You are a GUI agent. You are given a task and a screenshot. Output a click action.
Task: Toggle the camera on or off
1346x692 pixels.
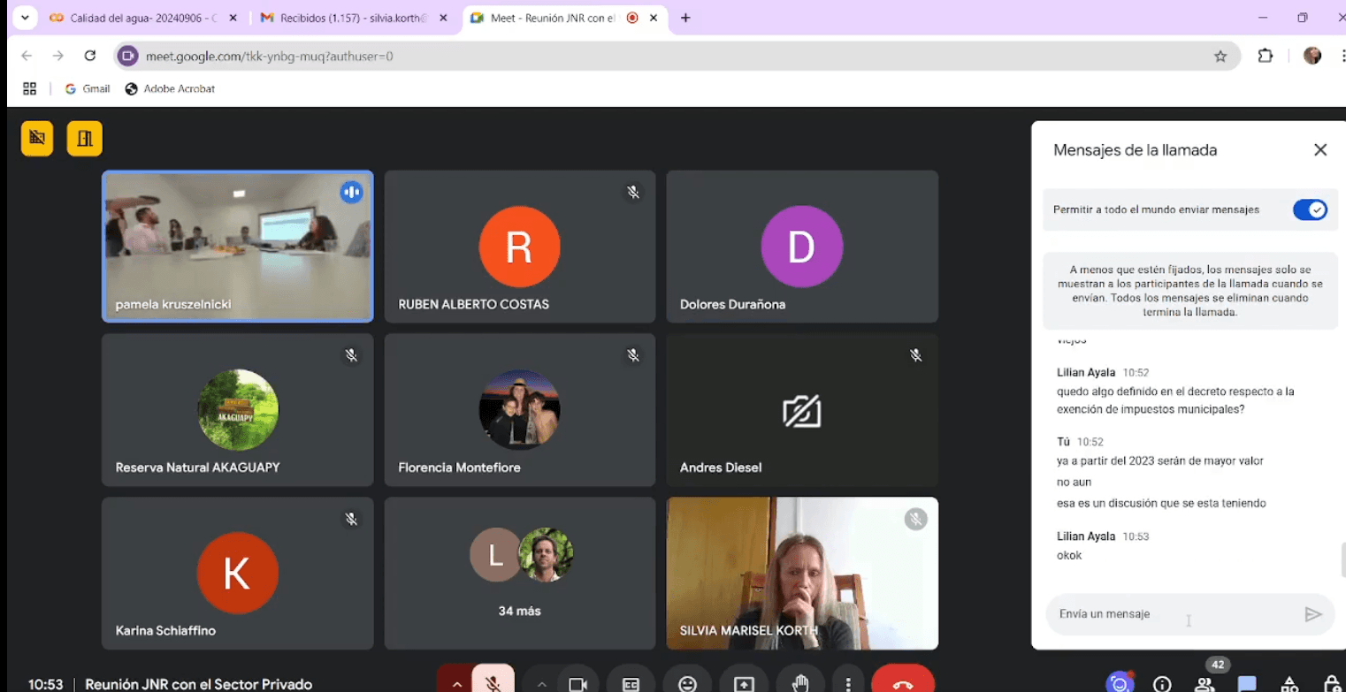click(x=578, y=683)
